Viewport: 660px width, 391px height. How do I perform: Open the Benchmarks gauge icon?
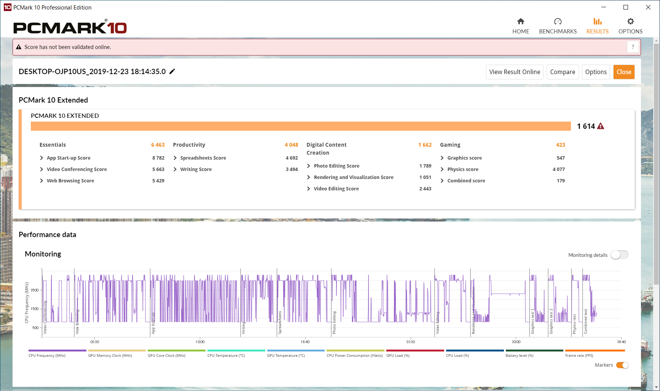point(558,22)
